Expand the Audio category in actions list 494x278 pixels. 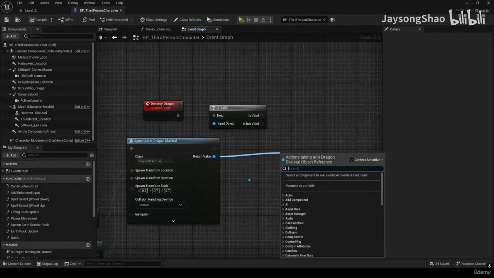(x=289, y=219)
